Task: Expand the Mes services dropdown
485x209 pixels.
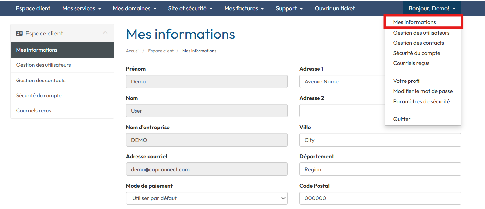Action: [81, 8]
